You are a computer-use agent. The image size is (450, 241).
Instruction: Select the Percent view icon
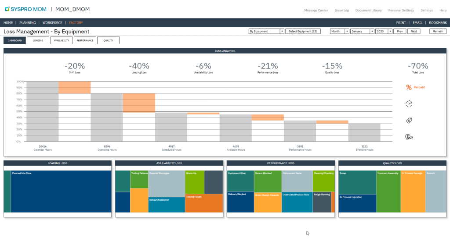click(x=409, y=87)
